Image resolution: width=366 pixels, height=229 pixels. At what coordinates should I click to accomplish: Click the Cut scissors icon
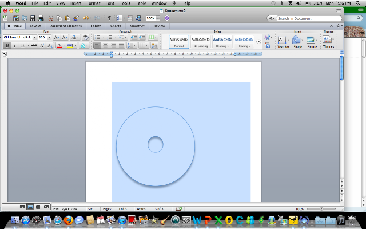coord(51,18)
